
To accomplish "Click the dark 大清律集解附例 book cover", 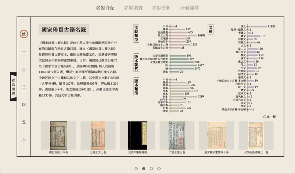I will click(x=137, y=135).
